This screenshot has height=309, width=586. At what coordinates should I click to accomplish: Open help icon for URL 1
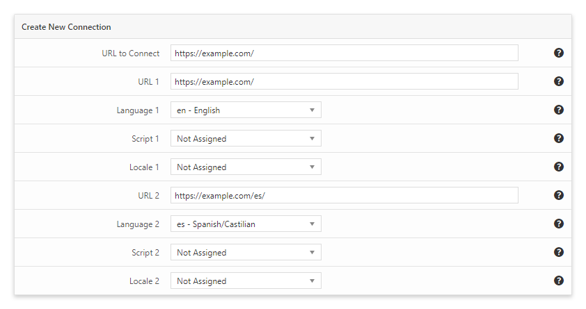tap(559, 81)
